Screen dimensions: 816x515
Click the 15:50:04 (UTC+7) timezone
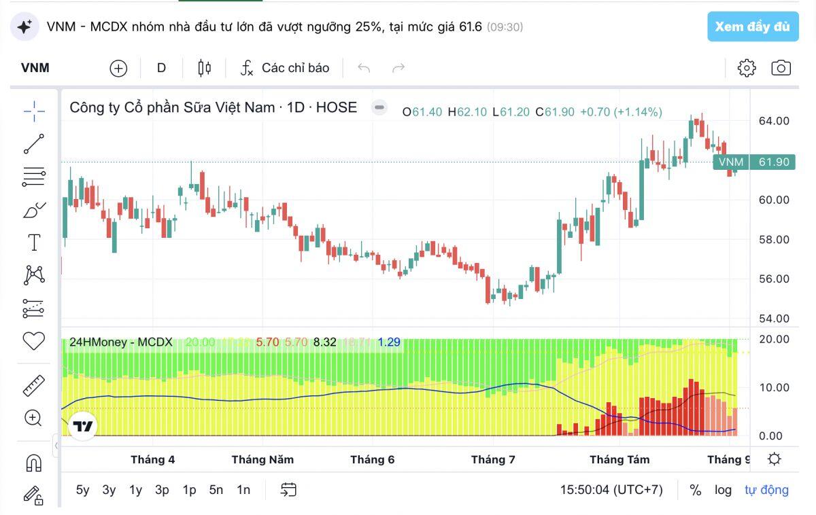[611, 490]
